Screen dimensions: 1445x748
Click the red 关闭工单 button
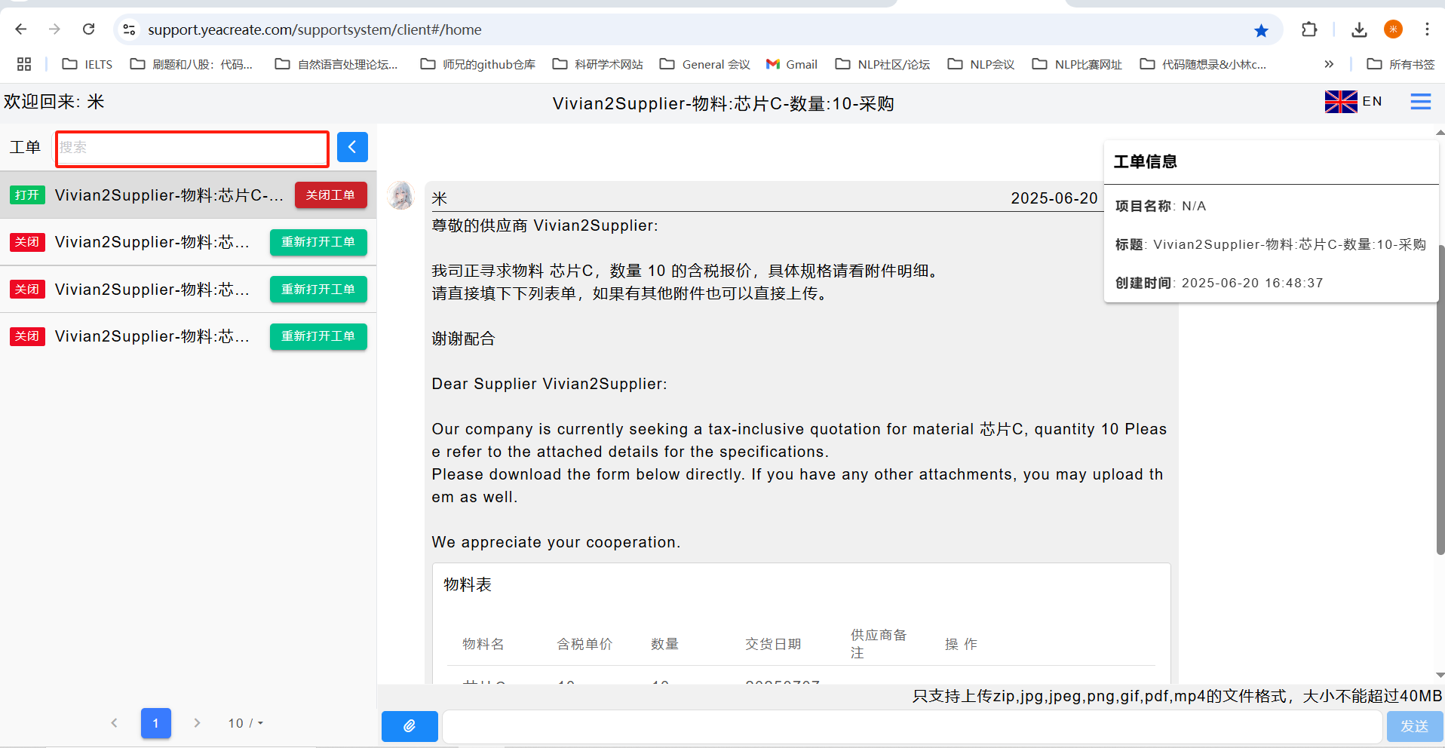pos(330,195)
